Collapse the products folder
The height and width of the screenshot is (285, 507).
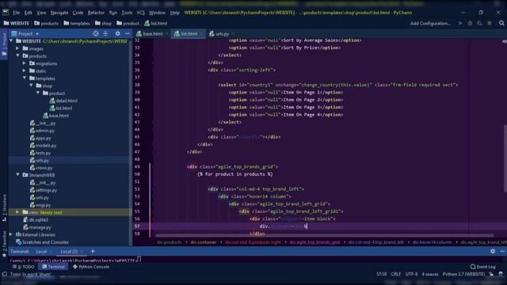tap(17, 56)
